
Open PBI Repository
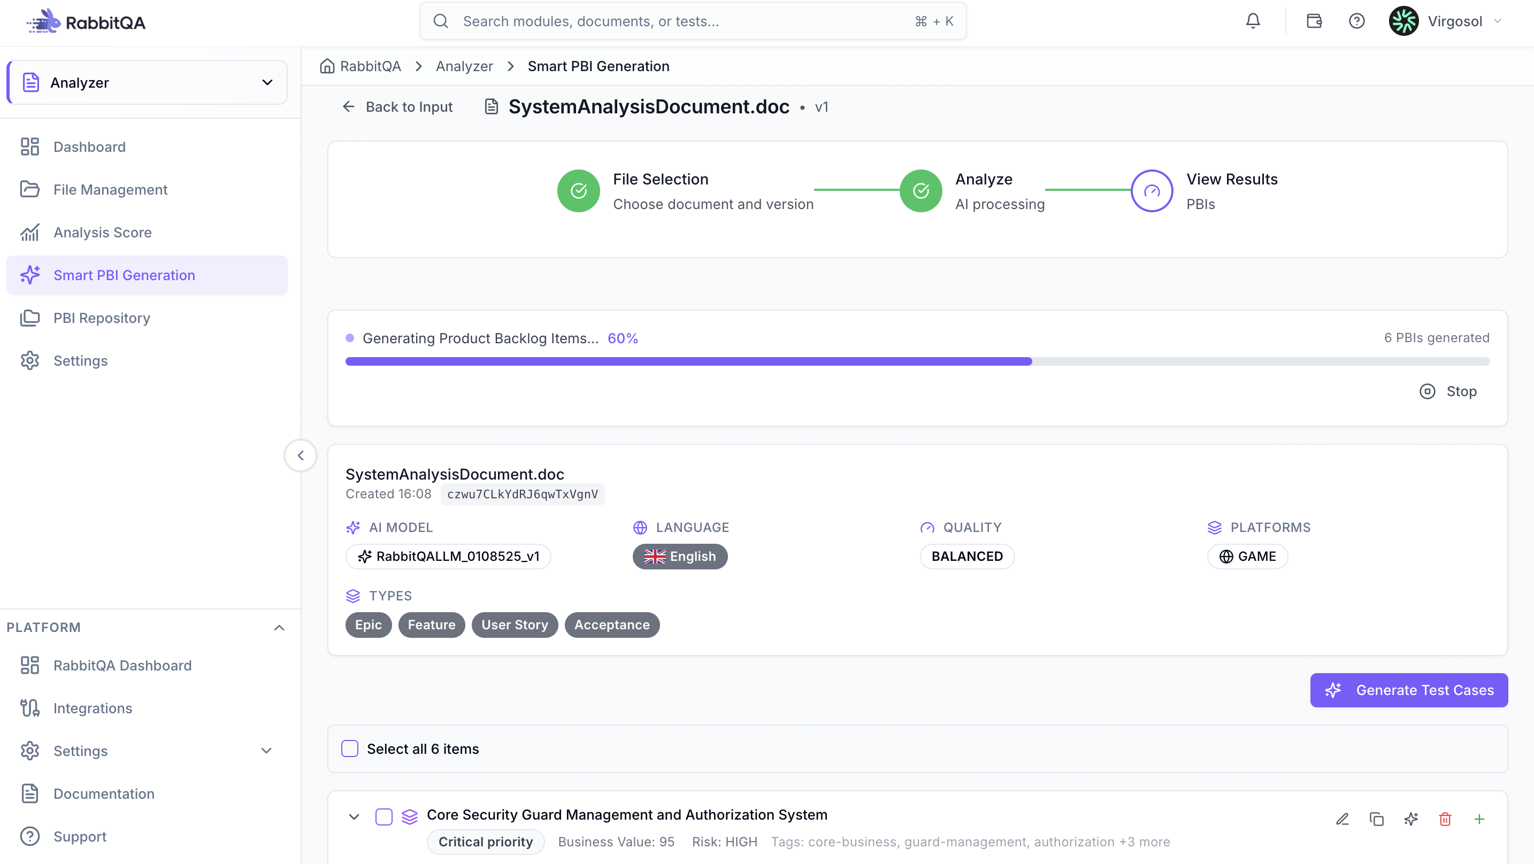(147, 318)
